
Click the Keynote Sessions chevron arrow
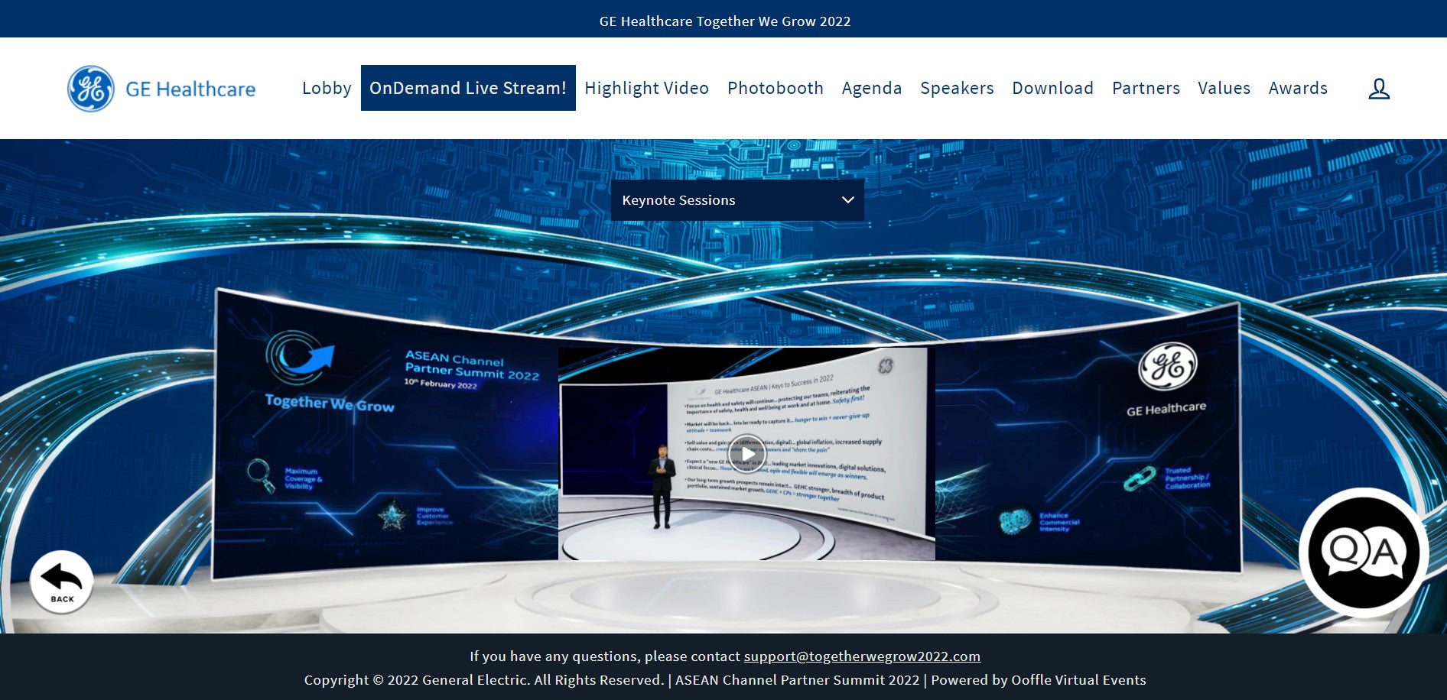(x=847, y=200)
